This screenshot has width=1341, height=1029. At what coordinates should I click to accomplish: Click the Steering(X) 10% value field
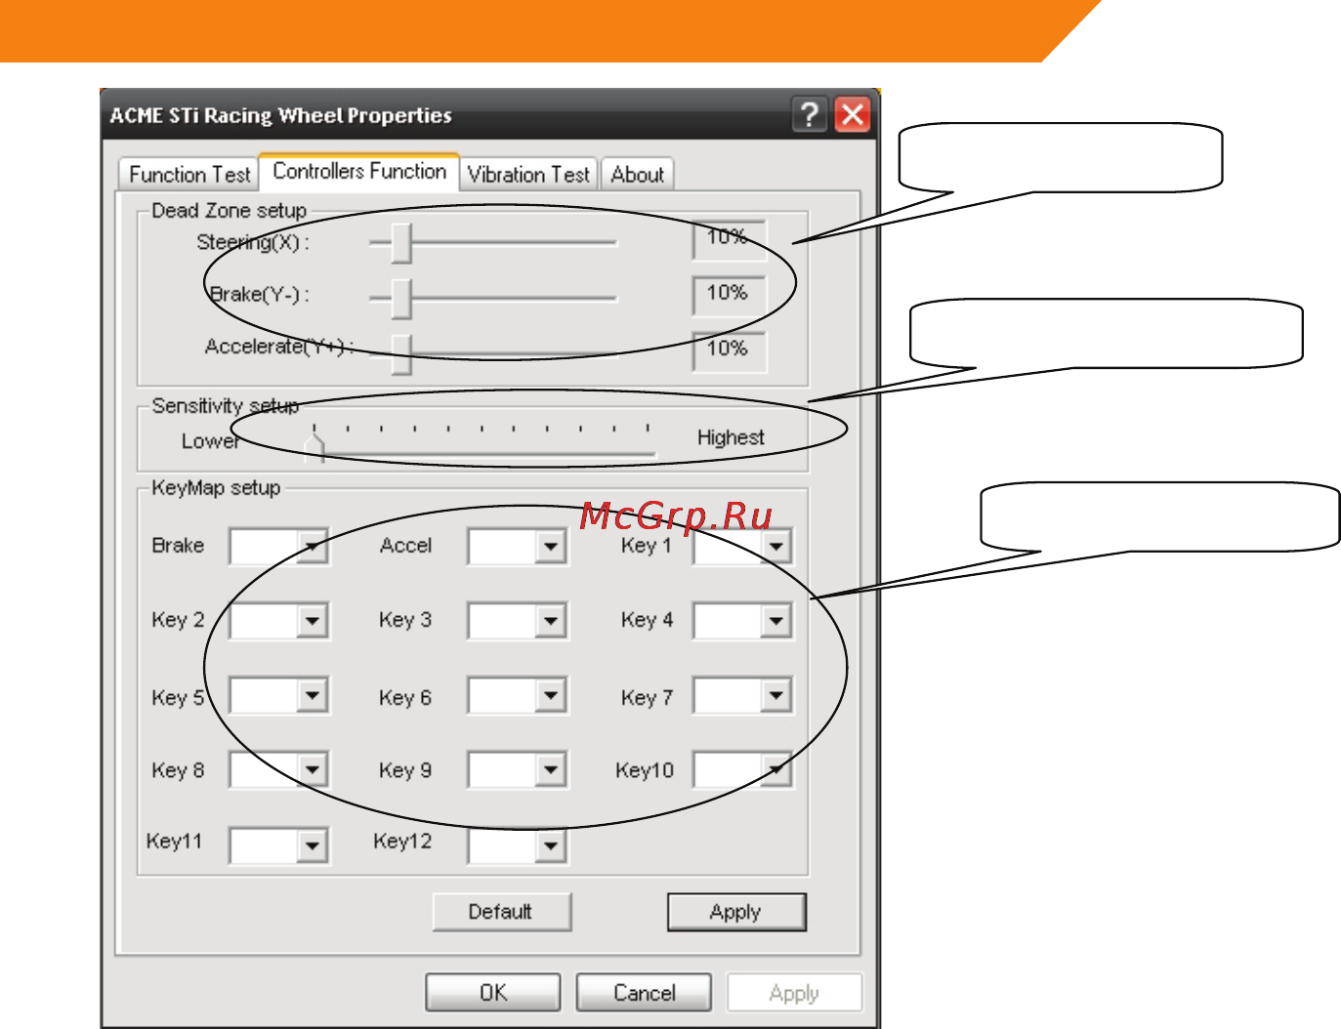[729, 240]
